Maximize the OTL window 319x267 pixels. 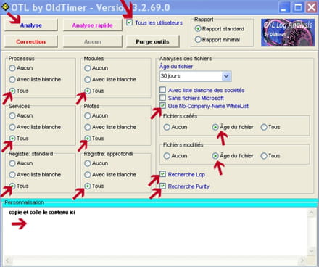pyautogui.click(x=298, y=7)
